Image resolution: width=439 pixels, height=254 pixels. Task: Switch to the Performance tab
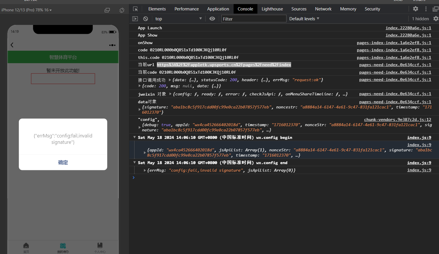[x=187, y=9]
